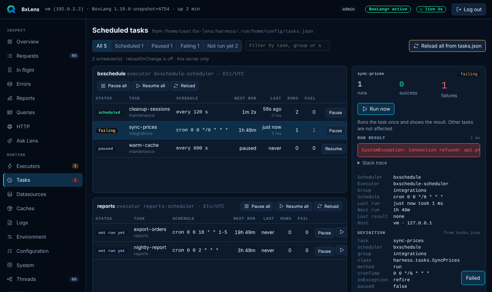Viewport: 492px width, 292px height.
Task: Filter to Failing 1 tasks
Action: pyautogui.click(x=190, y=46)
